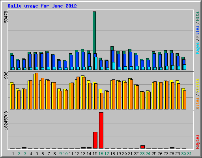
Task: Click the blue "Files" legend word
Action: 197,32
